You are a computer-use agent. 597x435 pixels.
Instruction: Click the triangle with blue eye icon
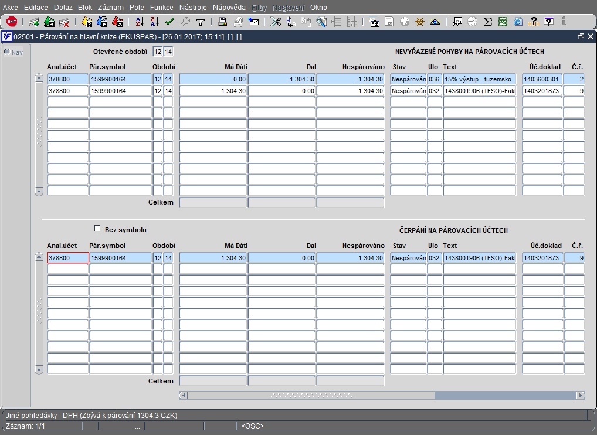435,22
